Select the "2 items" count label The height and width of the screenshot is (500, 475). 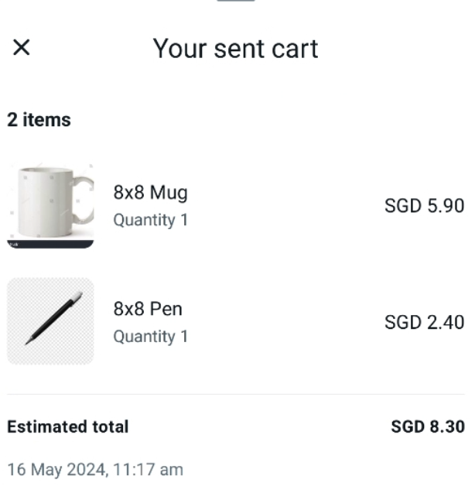pos(39,120)
